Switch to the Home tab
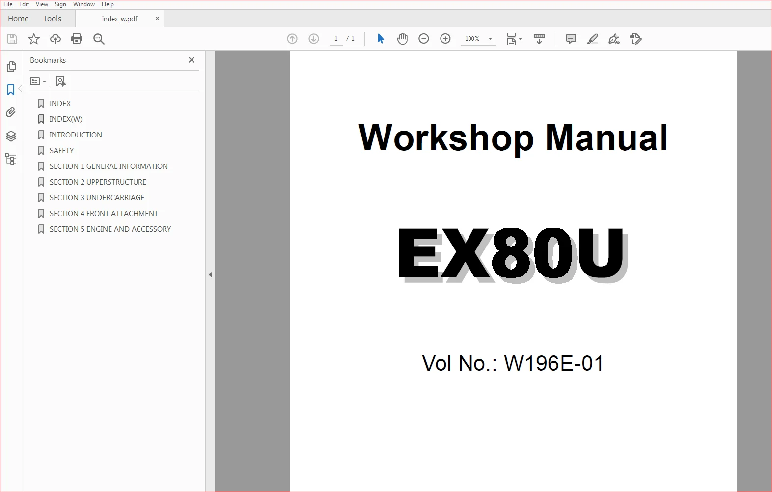 click(18, 19)
